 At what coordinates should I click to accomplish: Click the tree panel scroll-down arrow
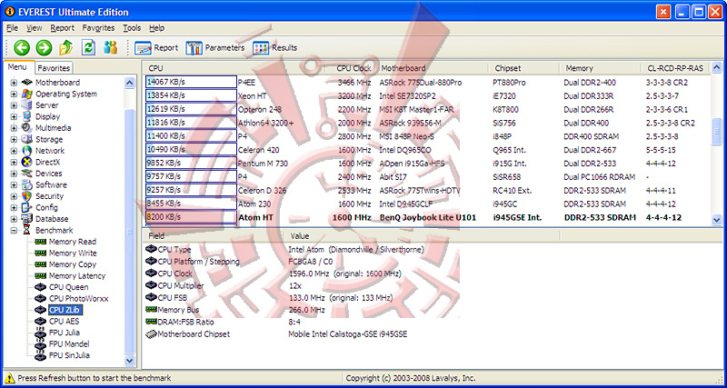point(129,360)
